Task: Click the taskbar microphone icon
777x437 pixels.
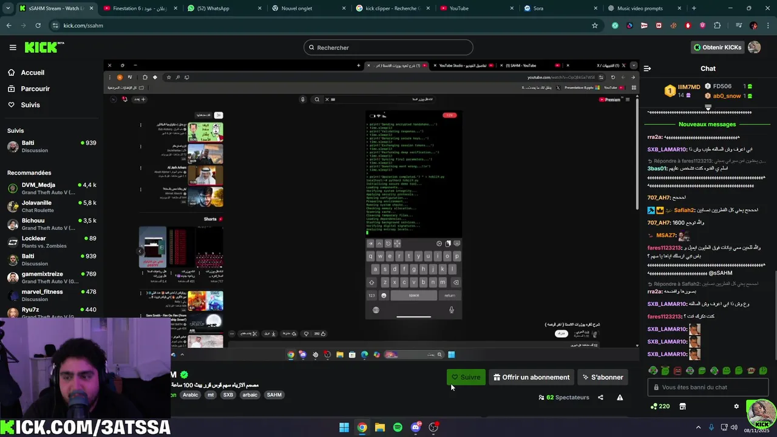Action: pos(711,427)
